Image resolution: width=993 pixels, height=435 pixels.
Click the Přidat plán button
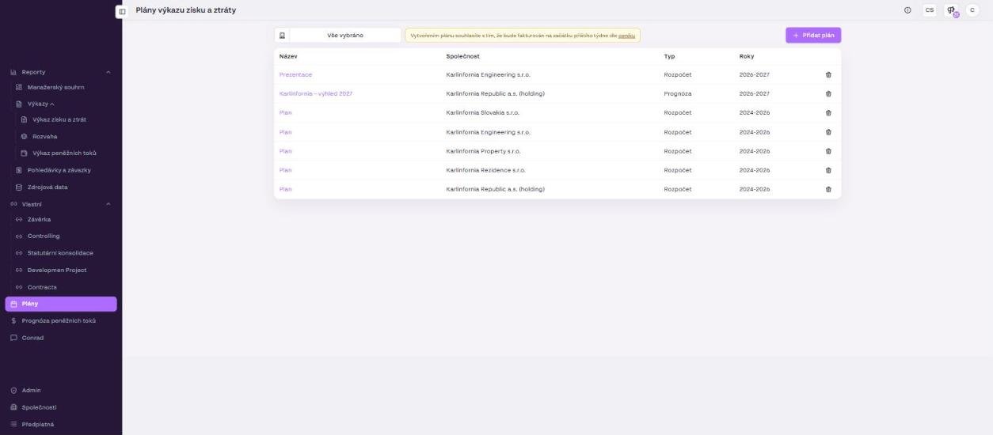coord(813,35)
